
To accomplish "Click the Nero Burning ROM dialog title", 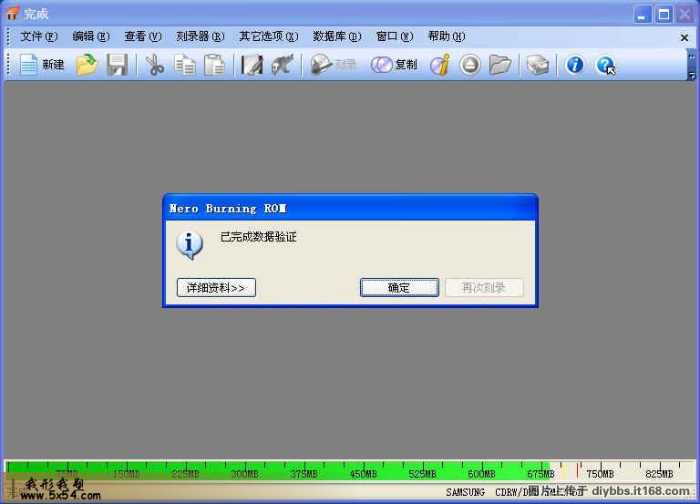I will pyautogui.click(x=228, y=209).
